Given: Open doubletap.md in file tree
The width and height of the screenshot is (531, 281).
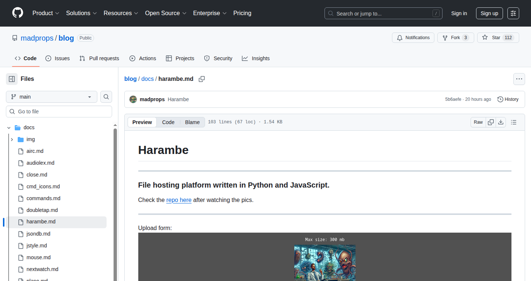Looking at the screenshot, I should [x=42, y=210].
